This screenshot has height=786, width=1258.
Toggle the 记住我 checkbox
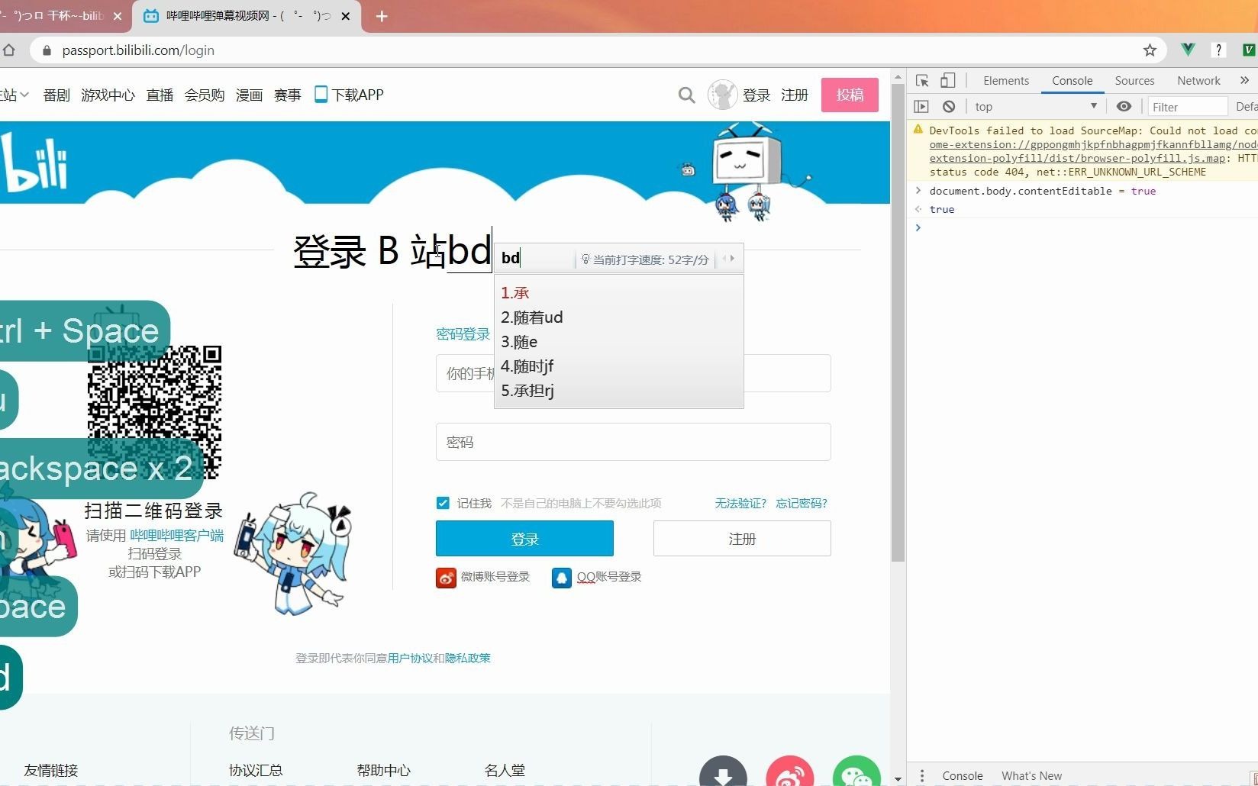tap(443, 503)
